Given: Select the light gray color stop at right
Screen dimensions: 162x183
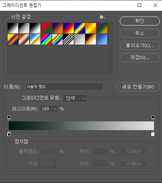Looking at the screenshot, I should click(153, 134).
